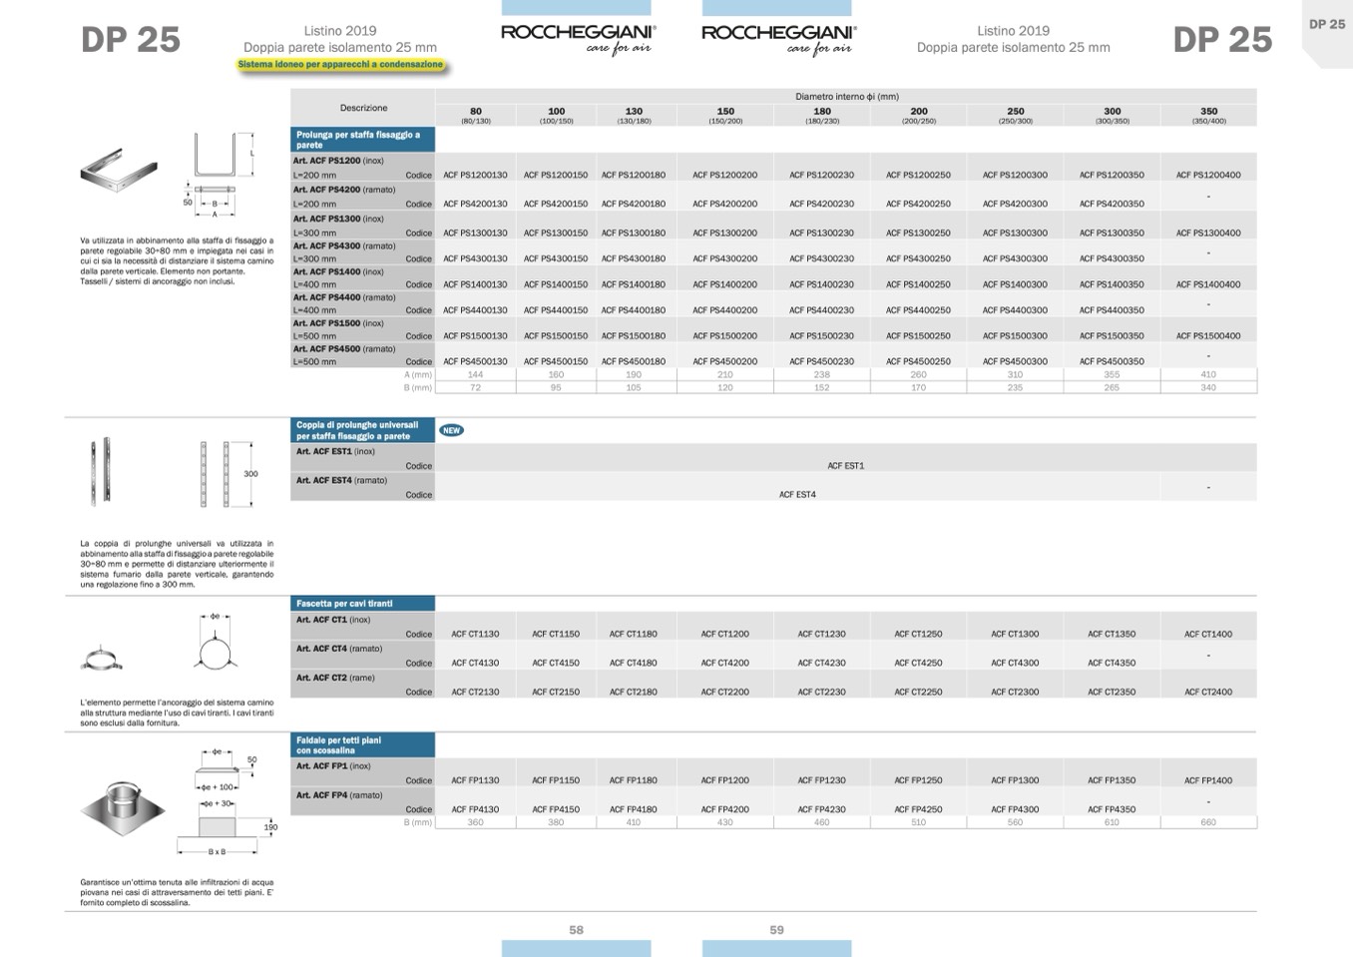
Task: Click the 350 diameter column header
Action: (x=1208, y=115)
